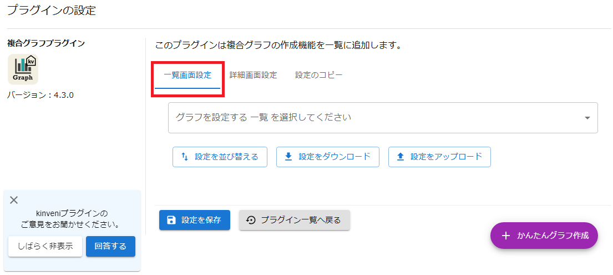Click the floppy disk save icon
The height and width of the screenshot is (275, 613).
coord(171,220)
